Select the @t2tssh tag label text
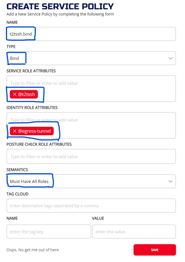 pos(27,94)
